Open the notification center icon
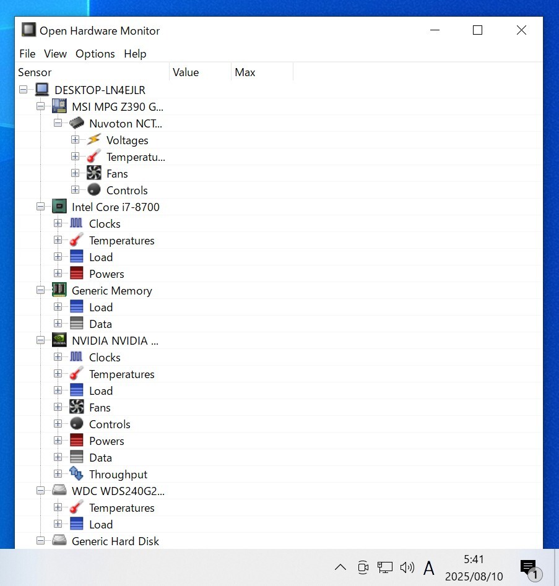The height and width of the screenshot is (586, 559). click(x=530, y=569)
